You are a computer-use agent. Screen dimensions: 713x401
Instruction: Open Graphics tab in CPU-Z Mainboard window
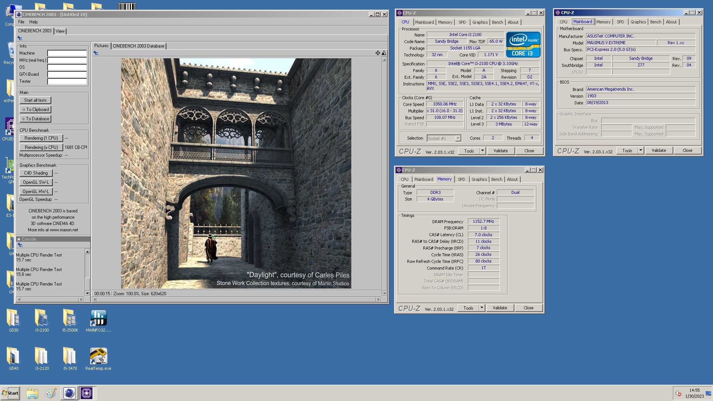click(x=638, y=22)
